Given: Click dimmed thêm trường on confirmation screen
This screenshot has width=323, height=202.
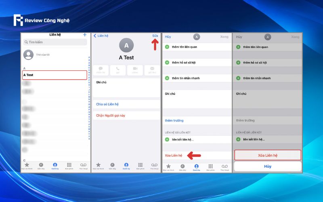Looking at the screenshot, I should [x=245, y=120].
